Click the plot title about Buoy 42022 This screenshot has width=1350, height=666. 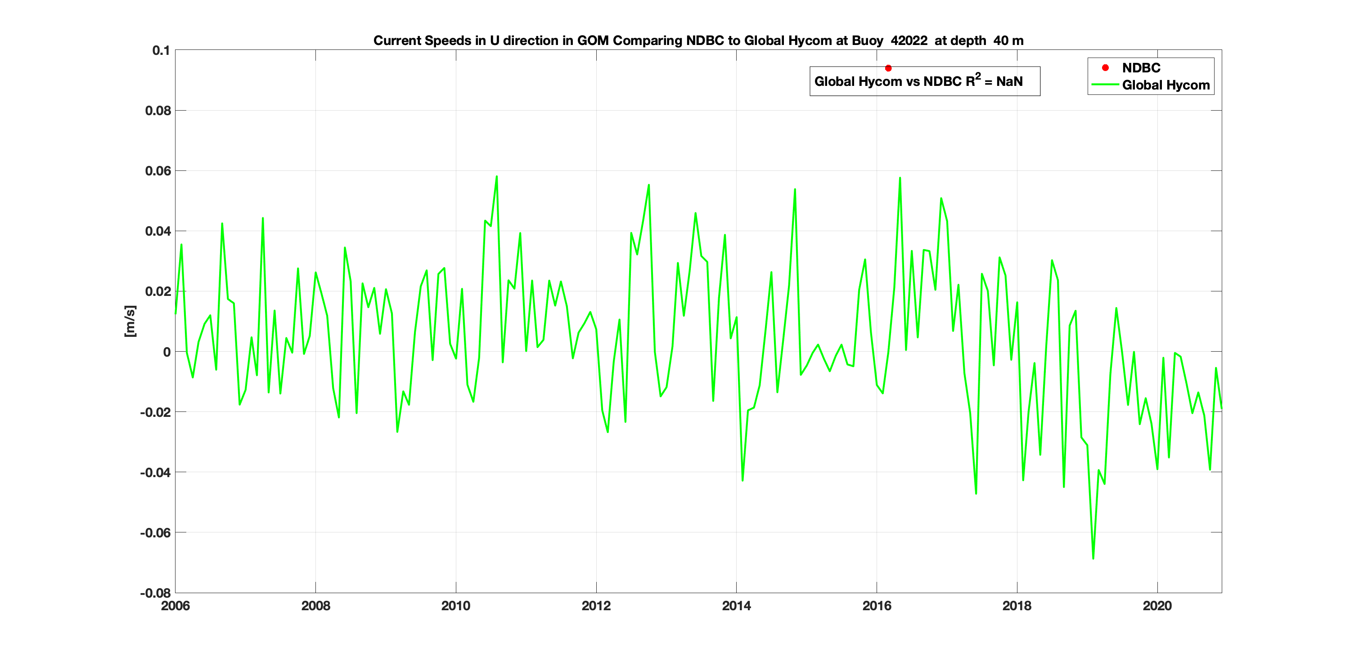point(698,40)
